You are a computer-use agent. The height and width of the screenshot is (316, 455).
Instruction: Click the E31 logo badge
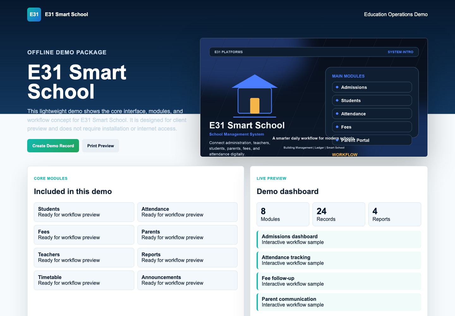click(x=34, y=15)
